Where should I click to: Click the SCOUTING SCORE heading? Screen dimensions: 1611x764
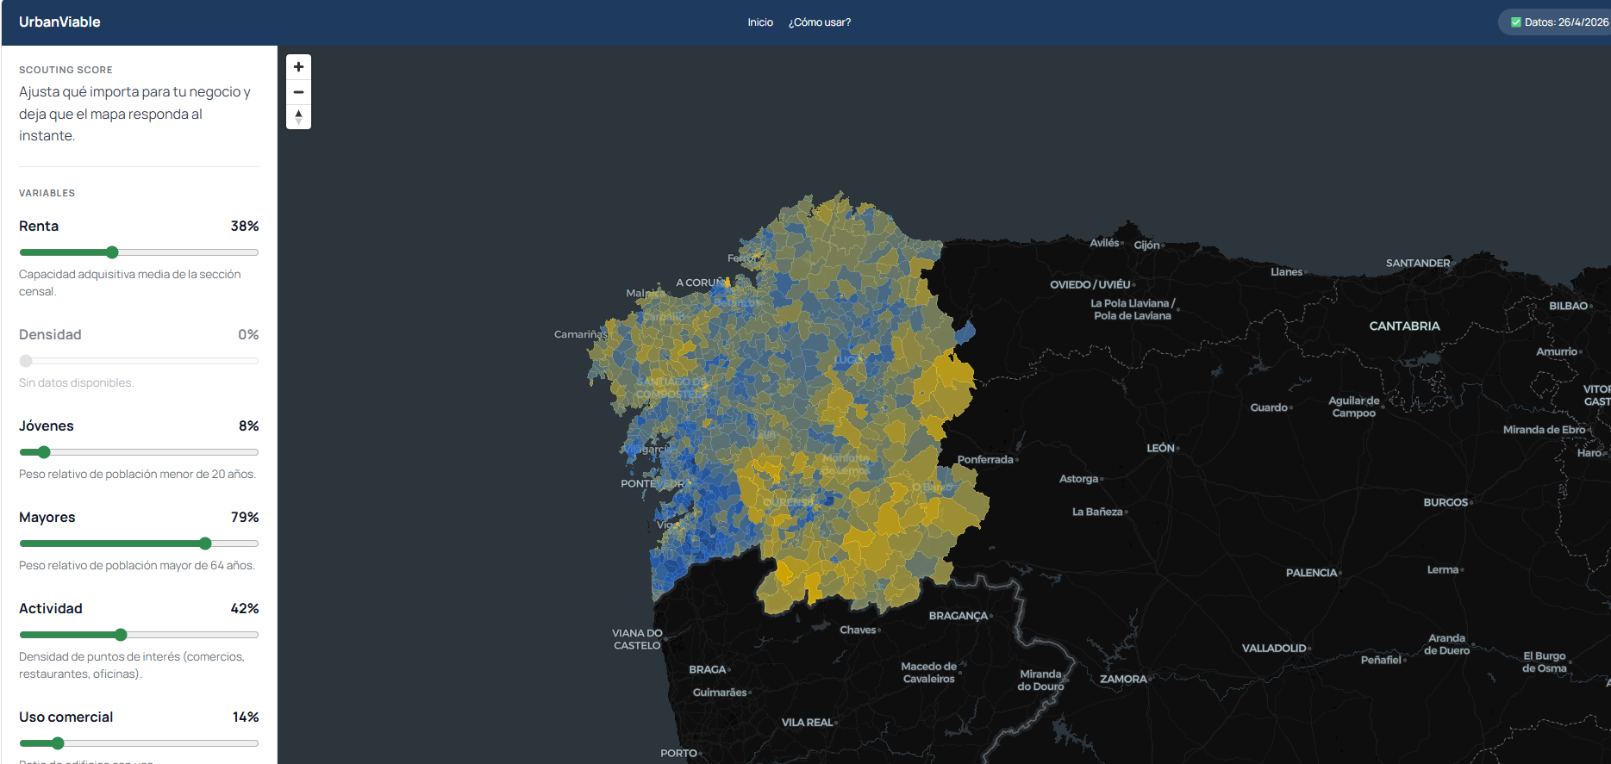[x=66, y=70]
